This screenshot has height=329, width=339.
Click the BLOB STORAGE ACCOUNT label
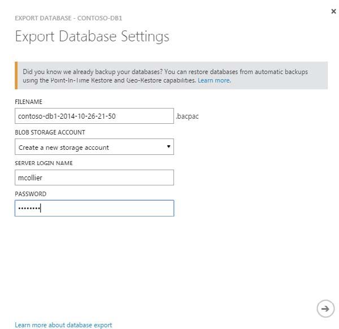coord(50,132)
